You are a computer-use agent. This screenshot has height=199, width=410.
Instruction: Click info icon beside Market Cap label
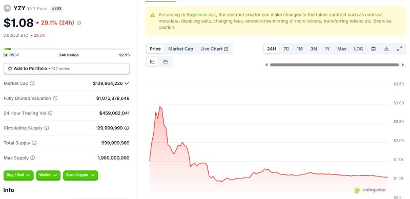(32, 83)
